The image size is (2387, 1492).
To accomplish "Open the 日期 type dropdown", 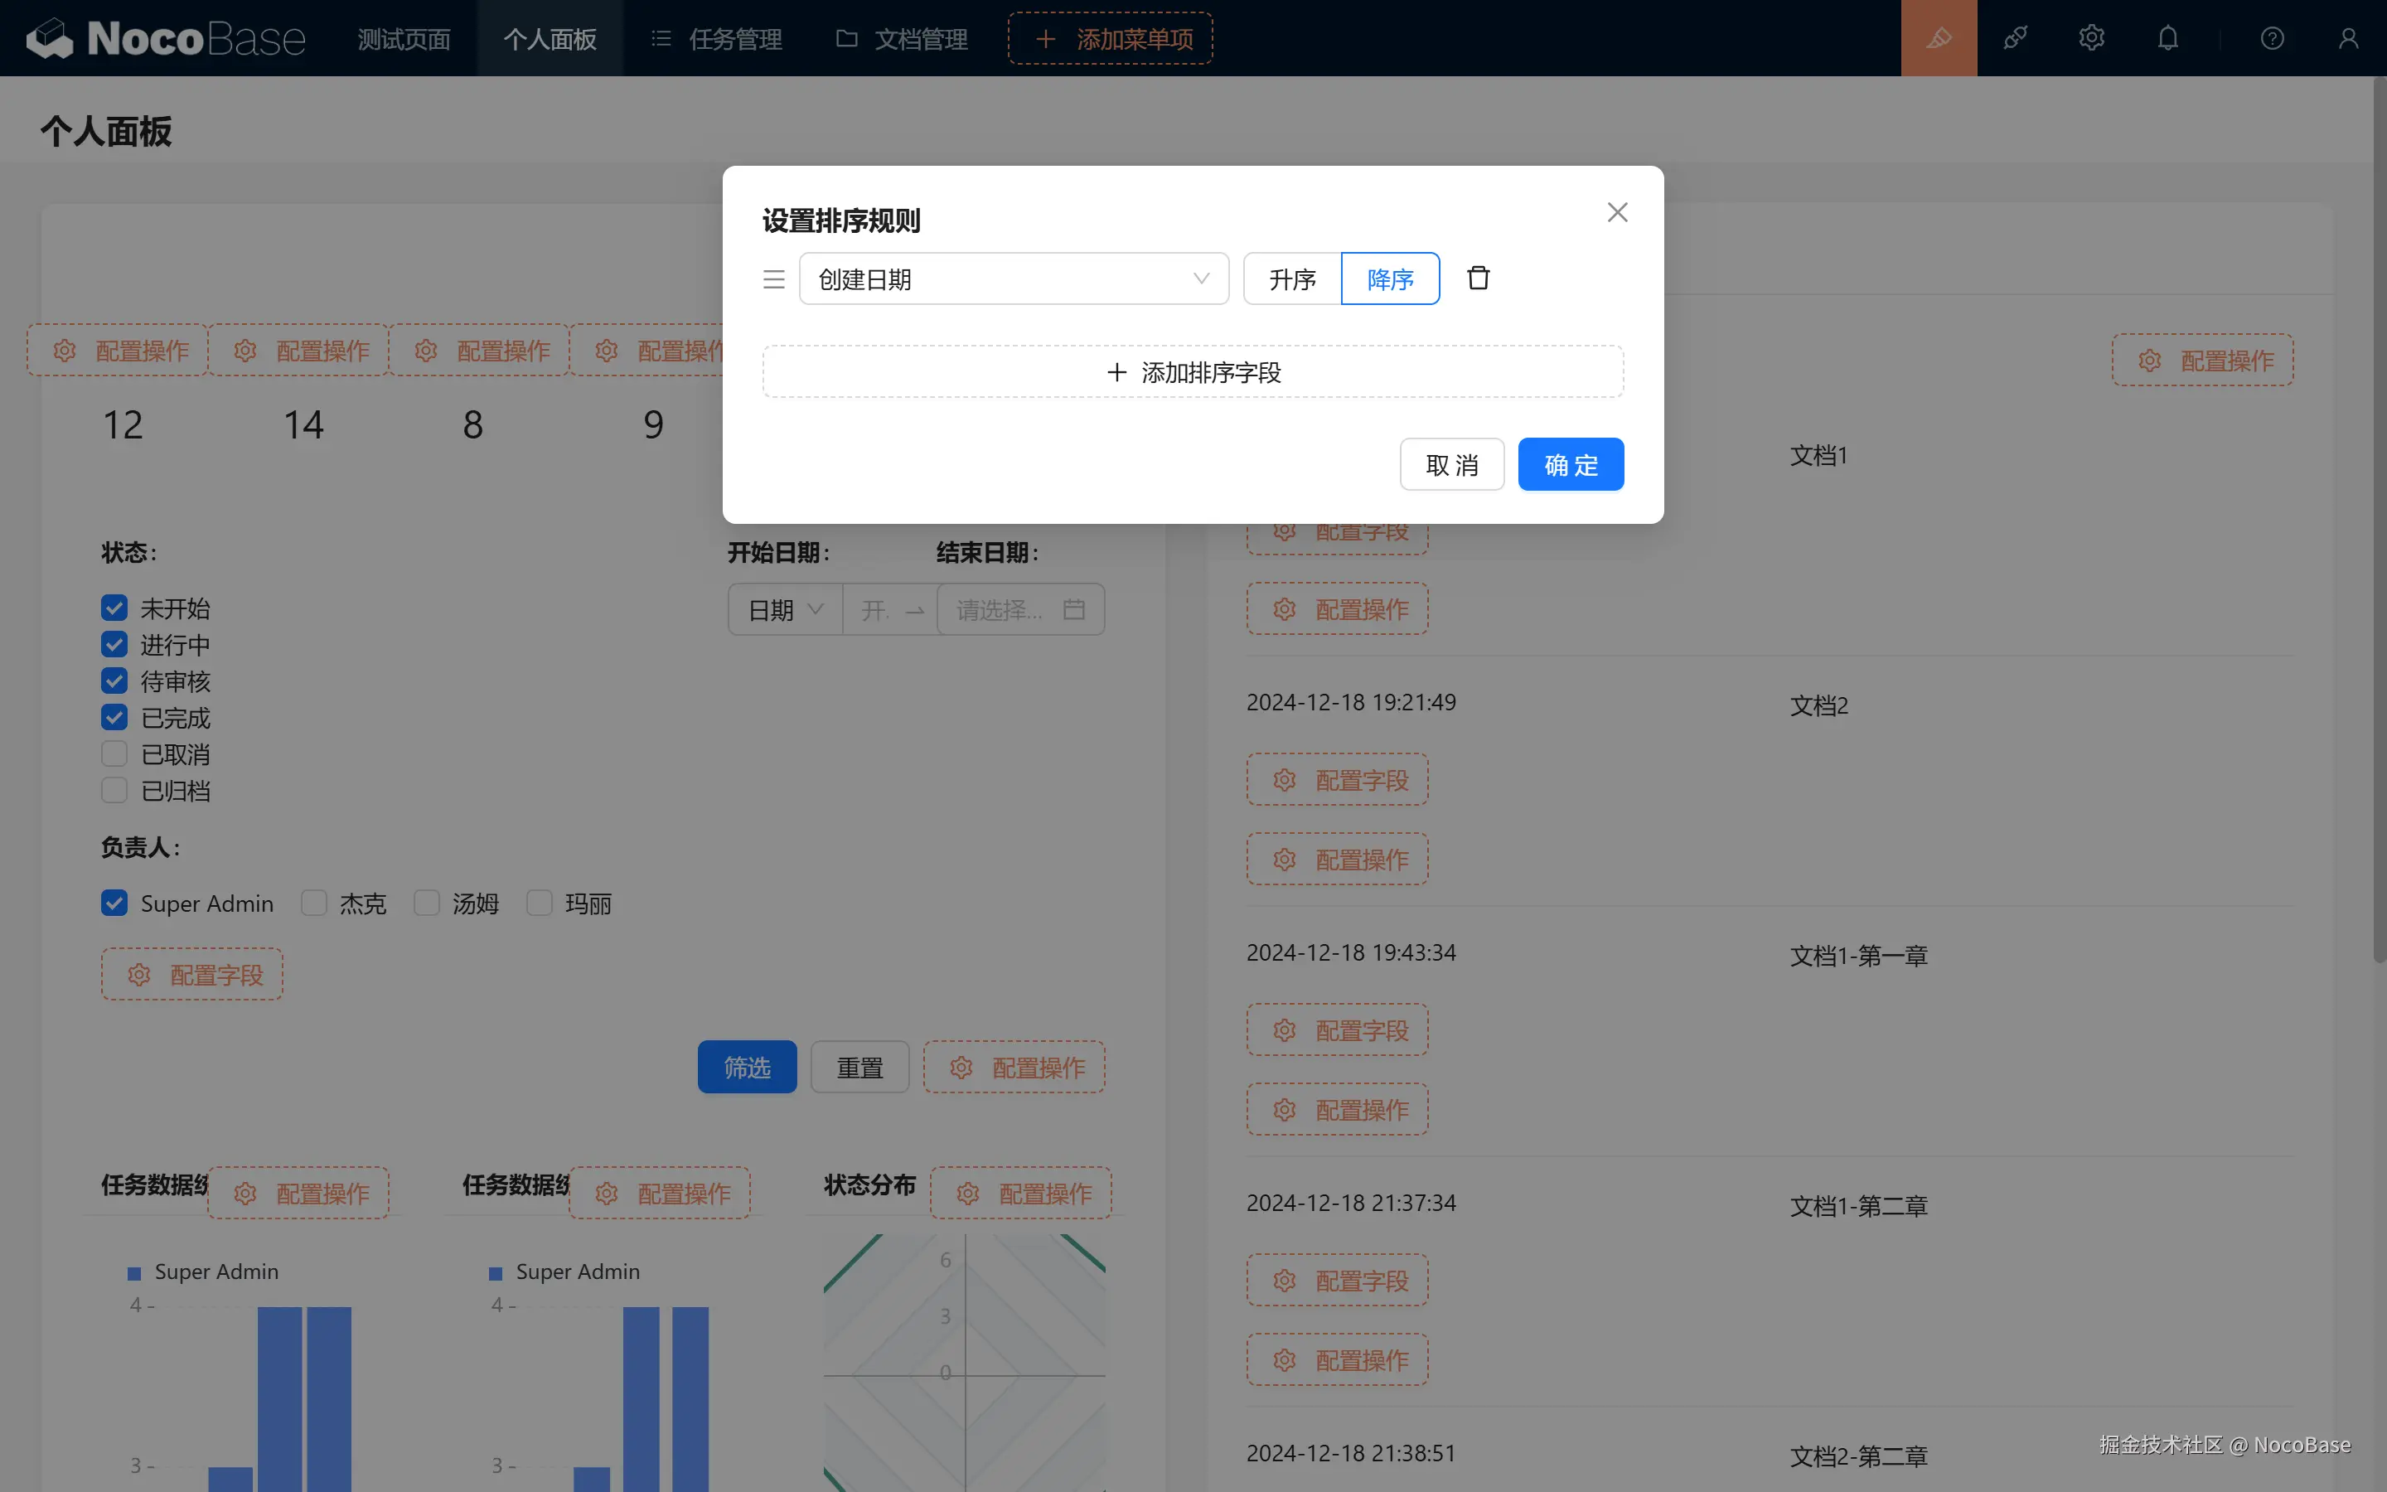I will click(785, 610).
